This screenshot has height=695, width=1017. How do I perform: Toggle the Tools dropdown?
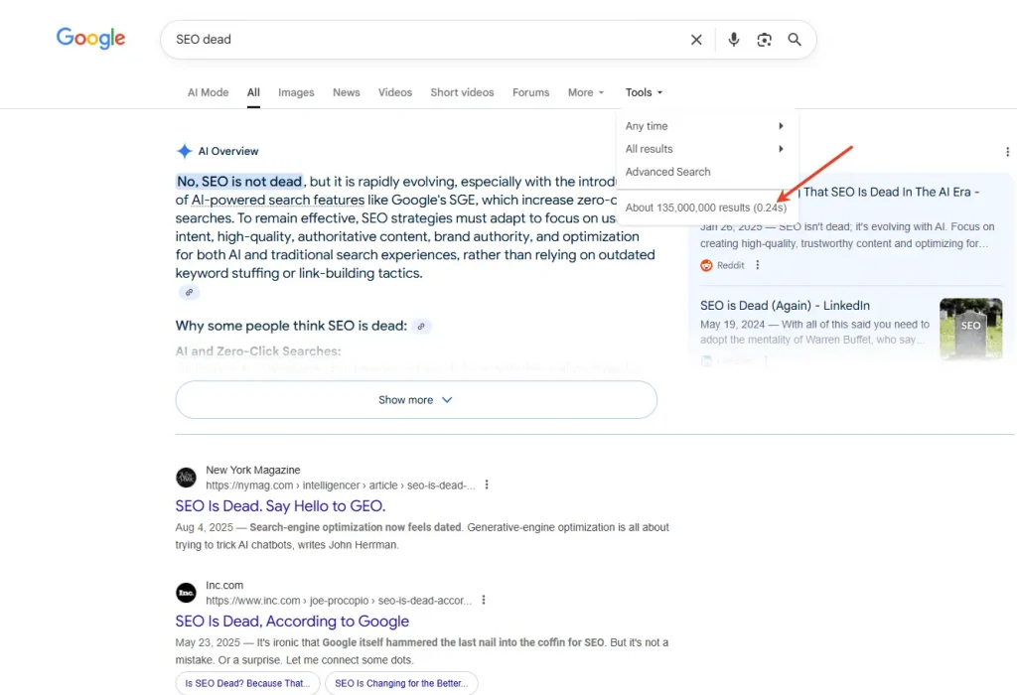point(644,92)
